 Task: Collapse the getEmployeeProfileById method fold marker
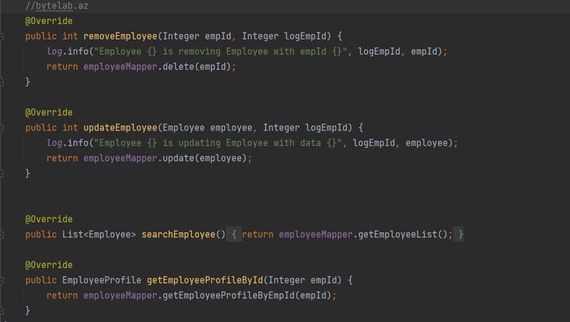click(2, 281)
